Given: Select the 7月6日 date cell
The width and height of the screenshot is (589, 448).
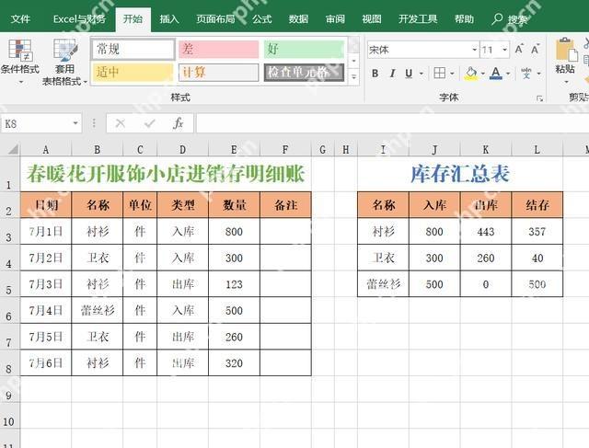Looking at the screenshot, I should click(45, 362).
